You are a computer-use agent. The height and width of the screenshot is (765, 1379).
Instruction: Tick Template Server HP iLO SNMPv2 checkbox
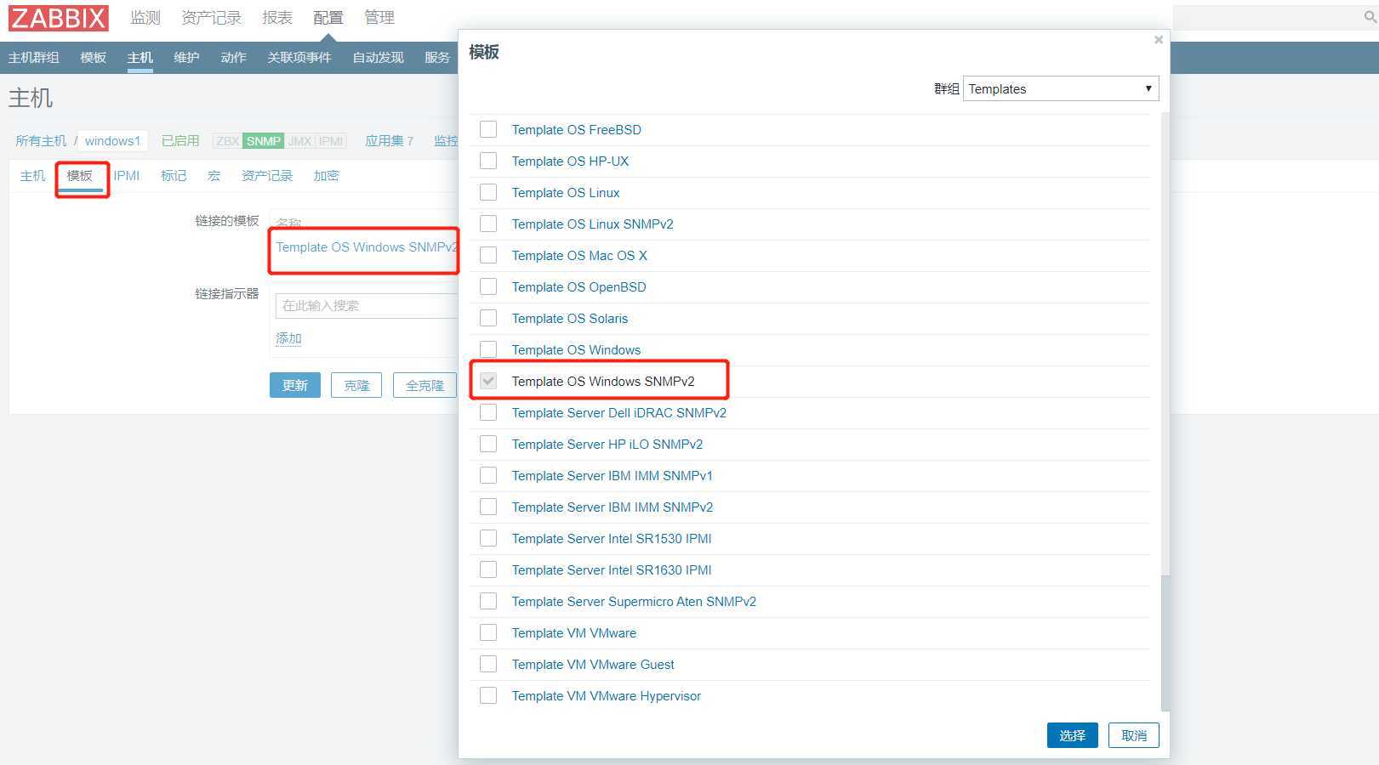[488, 444]
